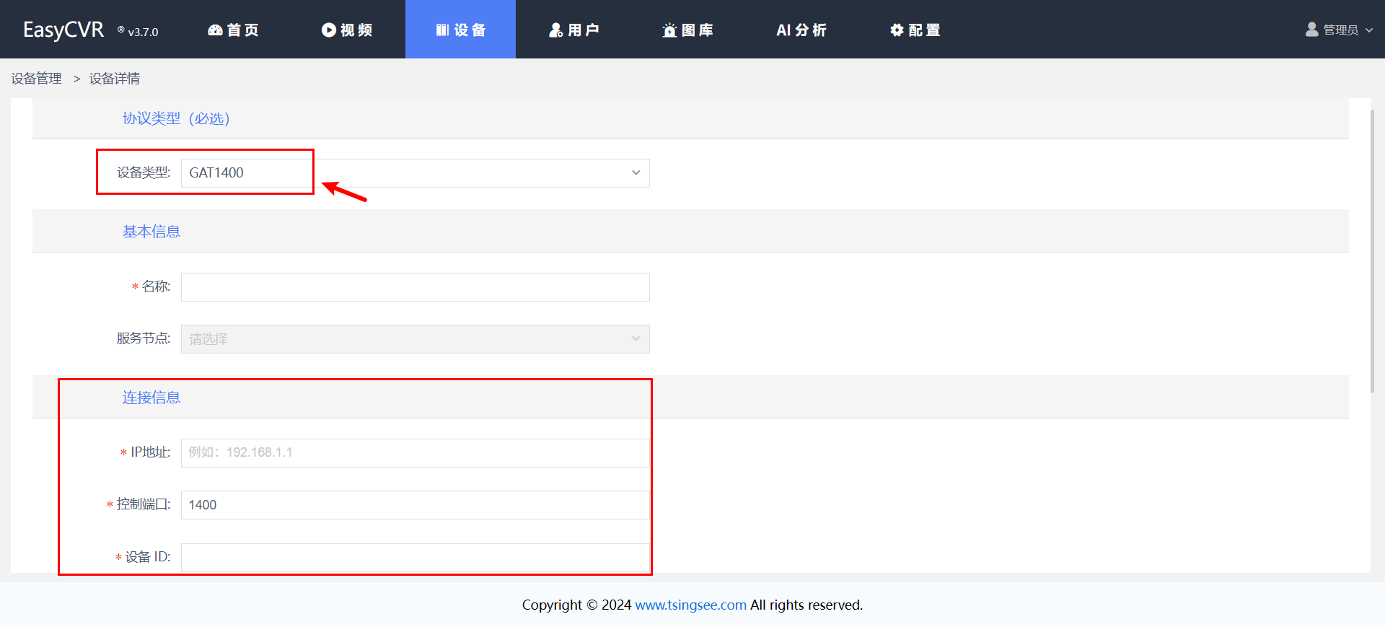This screenshot has height=627, width=1385.
Task: Open the www.tsingsee.com footer link
Action: click(x=690, y=605)
